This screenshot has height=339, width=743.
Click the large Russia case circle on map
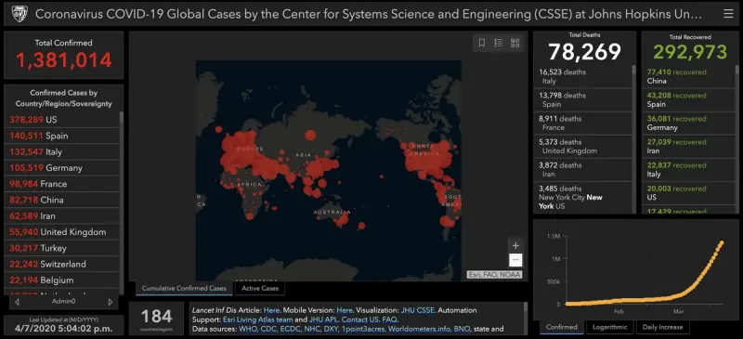[310, 135]
